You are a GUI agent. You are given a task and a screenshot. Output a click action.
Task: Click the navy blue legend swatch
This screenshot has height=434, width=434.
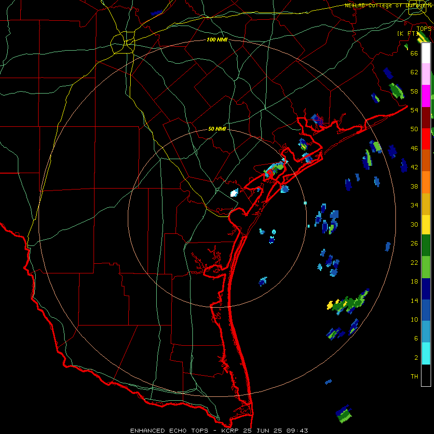click(426, 289)
